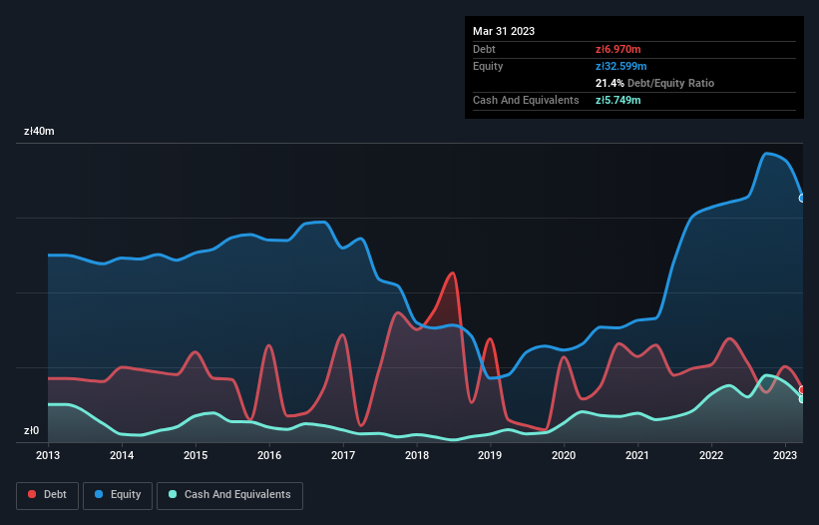Image resolution: width=819 pixels, height=525 pixels.
Task: Click the 2020 x-axis label
Action: 564,455
